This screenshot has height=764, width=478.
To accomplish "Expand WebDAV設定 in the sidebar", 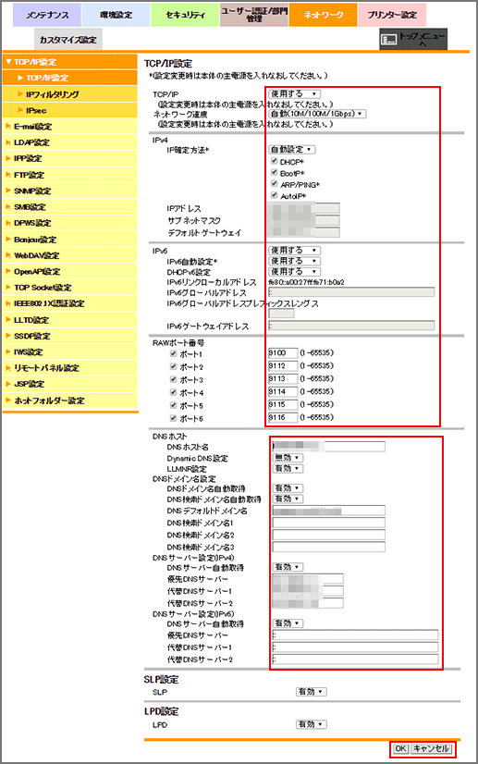I will click(x=69, y=255).
